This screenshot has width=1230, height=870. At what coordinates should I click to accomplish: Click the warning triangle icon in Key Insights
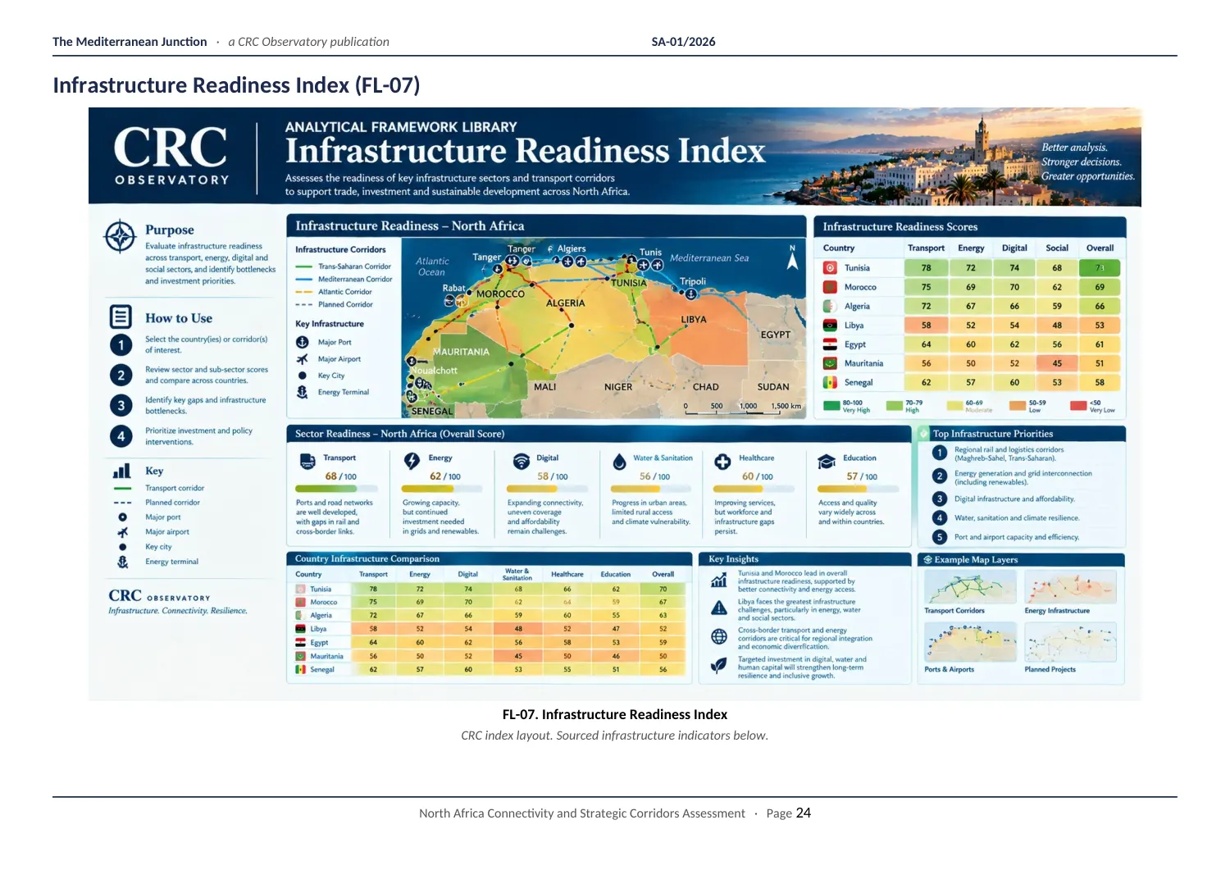click(719, 608)
